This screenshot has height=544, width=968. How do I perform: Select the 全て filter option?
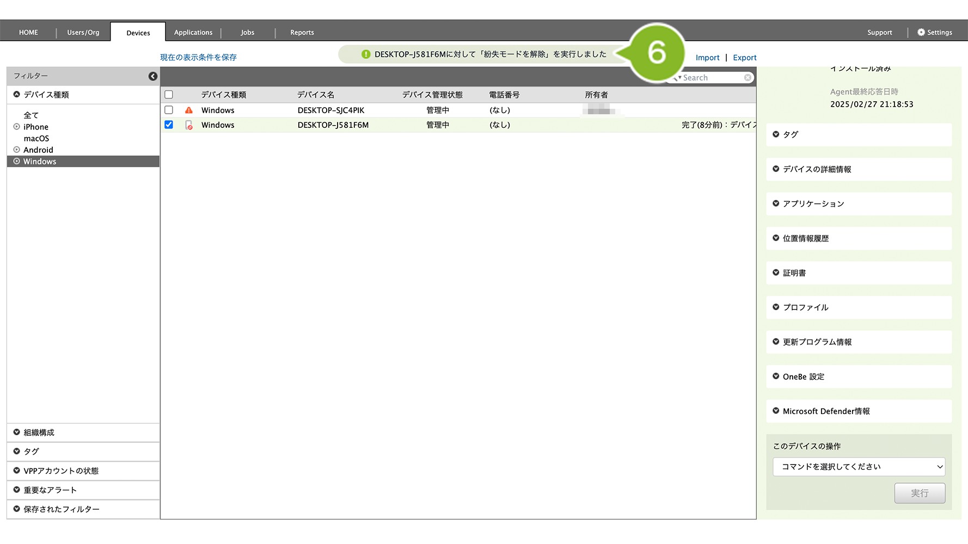[x=31, y=115]
